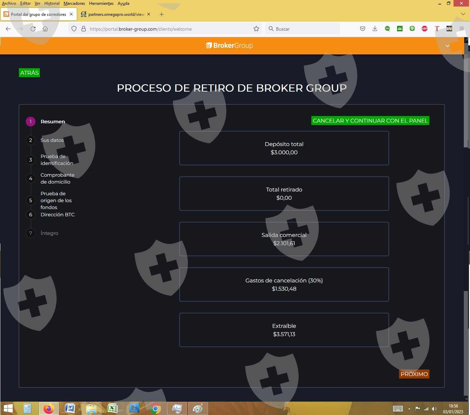
Task: Click the network signal tray icon
Action: tap(426, 409)
